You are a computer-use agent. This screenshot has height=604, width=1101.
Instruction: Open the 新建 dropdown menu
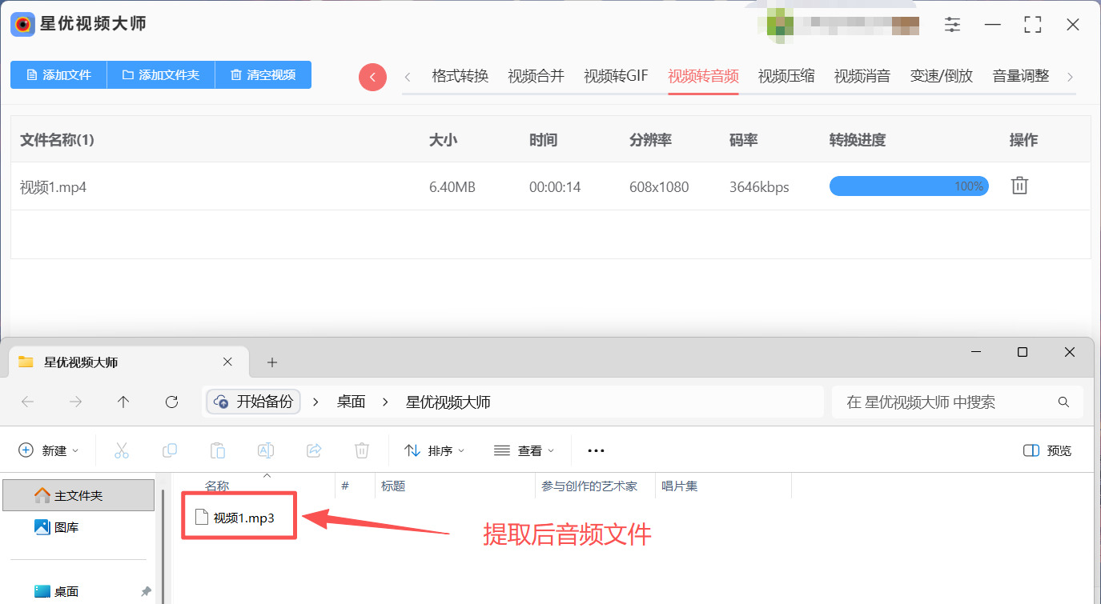(x=49, y=450)
